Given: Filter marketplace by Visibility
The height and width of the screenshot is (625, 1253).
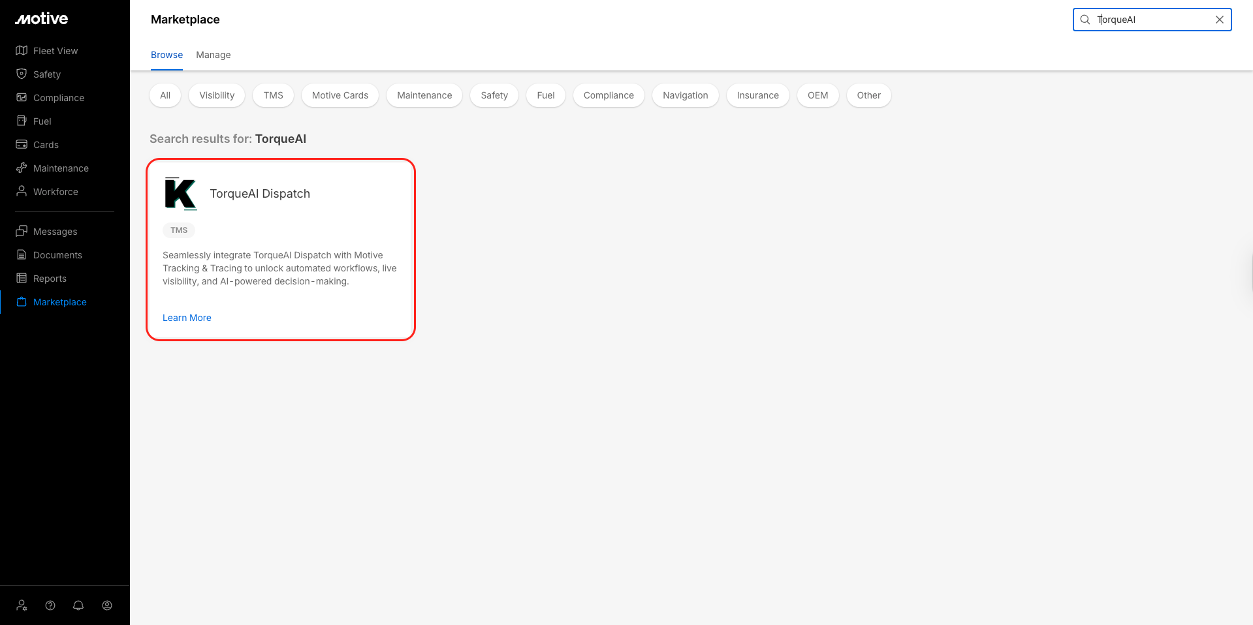Looking at the screenshot, I should click(x=217, y=95).
